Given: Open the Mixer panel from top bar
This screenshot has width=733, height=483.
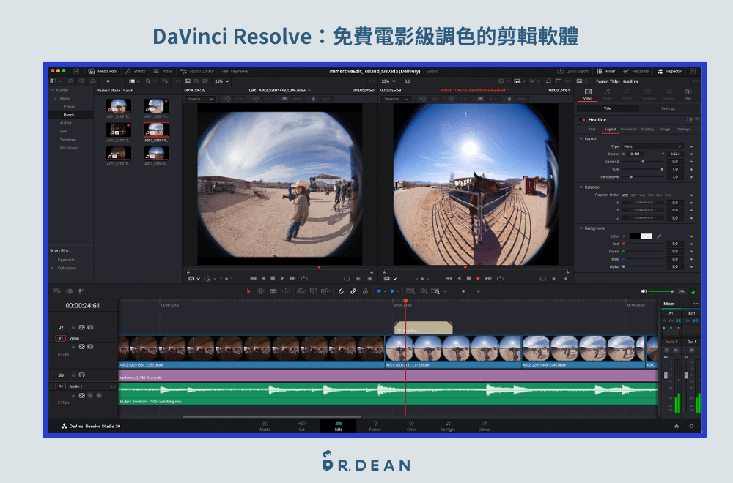Looking at the screenshot, I should [x=606, y=72].
